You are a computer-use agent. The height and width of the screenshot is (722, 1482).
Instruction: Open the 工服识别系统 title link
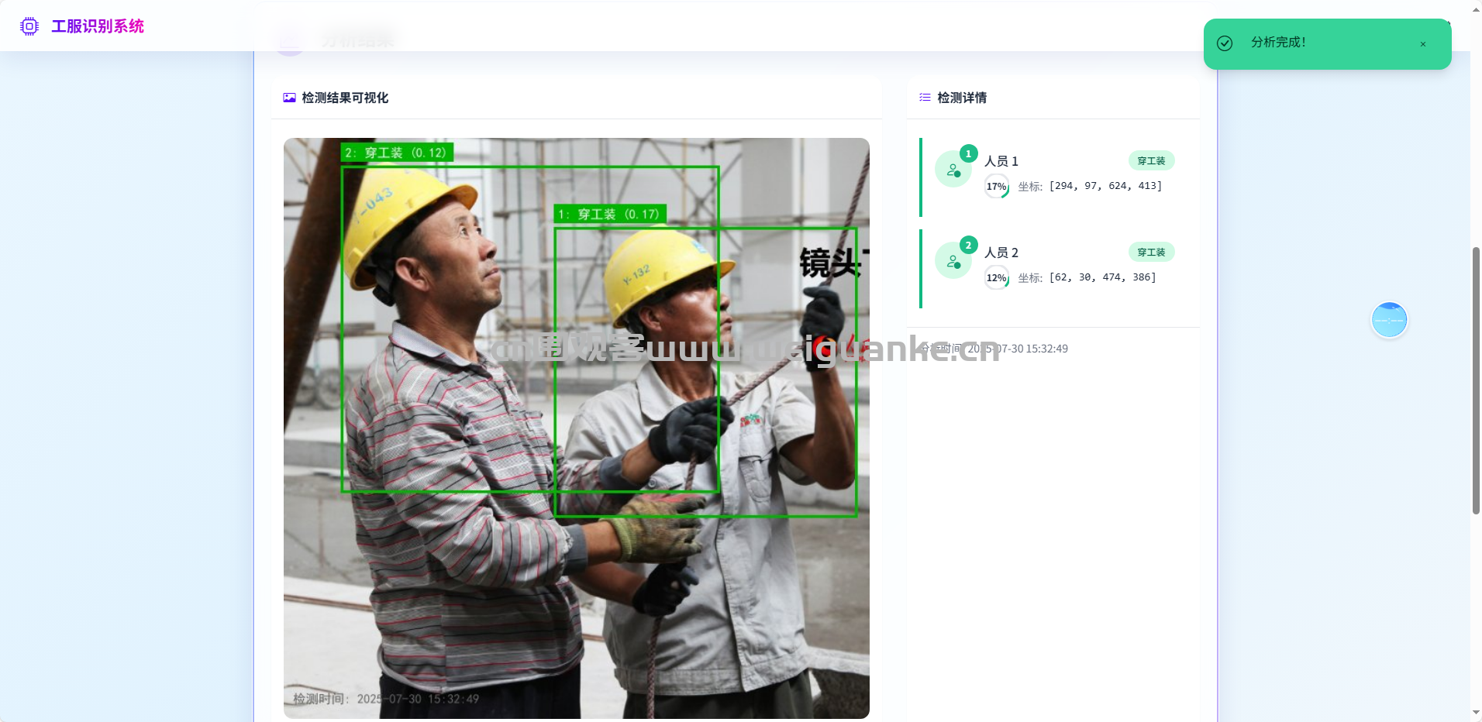[x=98, y=26]
